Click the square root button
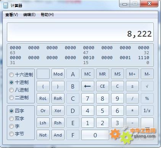161x148 pixels. [147, 86]
